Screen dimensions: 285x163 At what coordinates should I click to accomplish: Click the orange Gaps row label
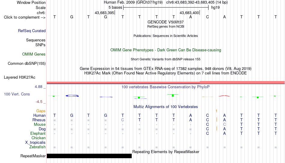click(x=41, y=111)
